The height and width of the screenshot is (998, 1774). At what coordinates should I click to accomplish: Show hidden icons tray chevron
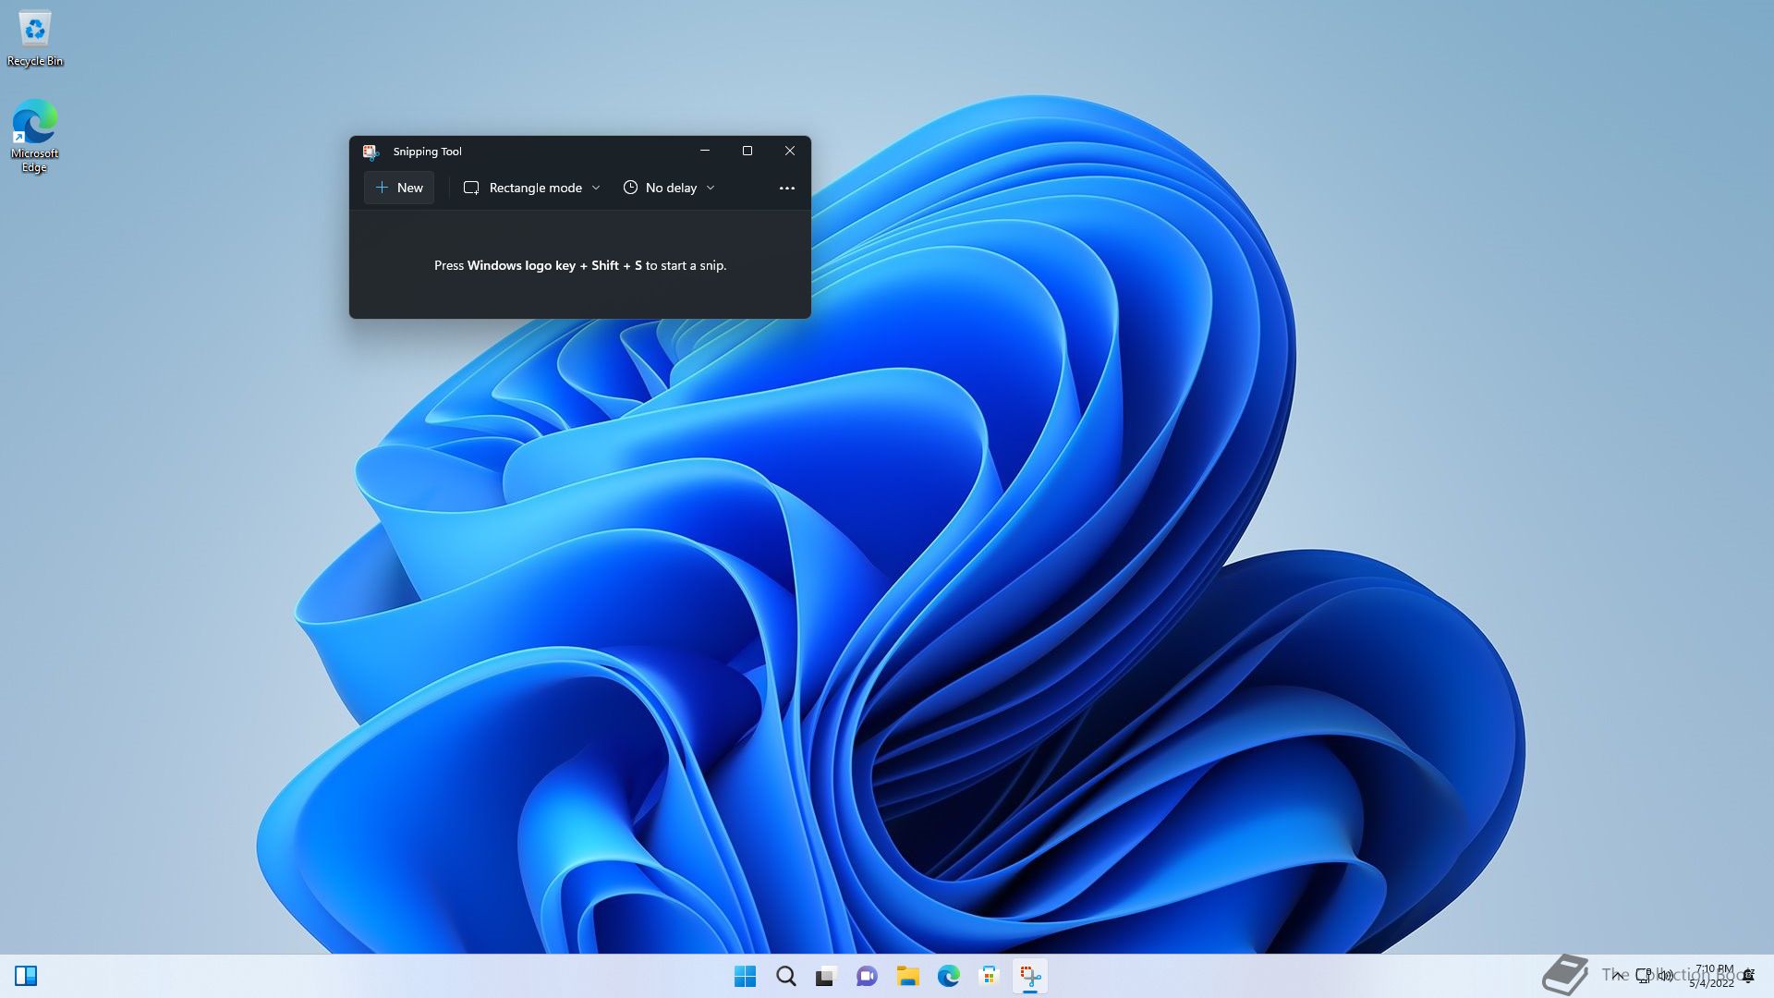(x=1616, y=976)
